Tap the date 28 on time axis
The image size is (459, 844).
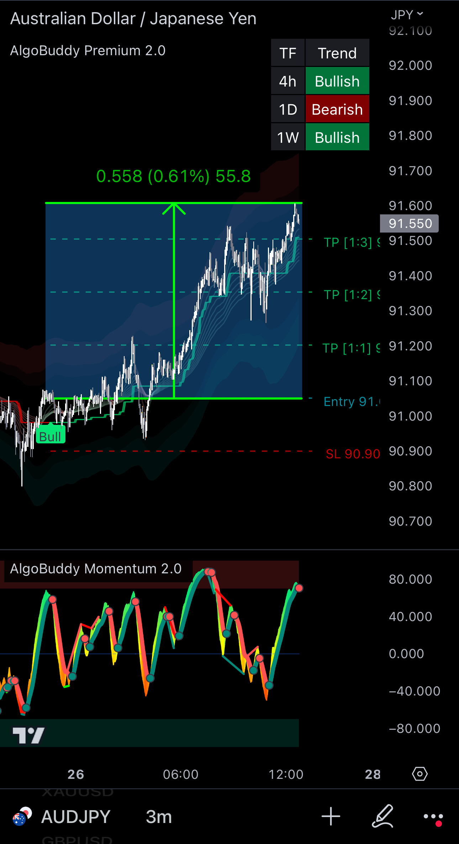coord(373,774)
